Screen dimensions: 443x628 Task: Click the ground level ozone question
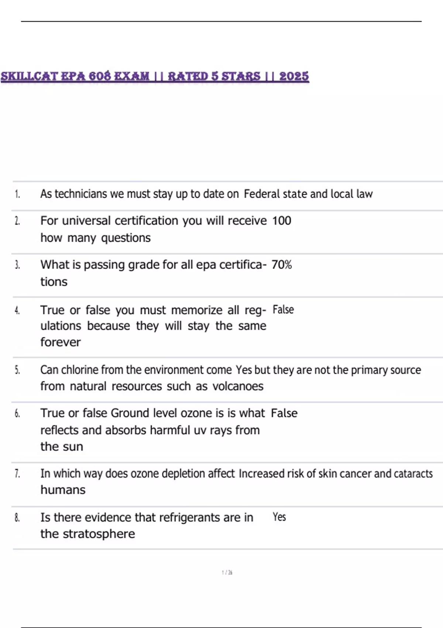click(152, 430)
